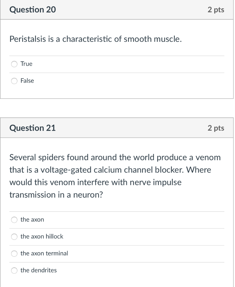Click the "False" answer label text
The image size is (235, 287).
[27, 81]
